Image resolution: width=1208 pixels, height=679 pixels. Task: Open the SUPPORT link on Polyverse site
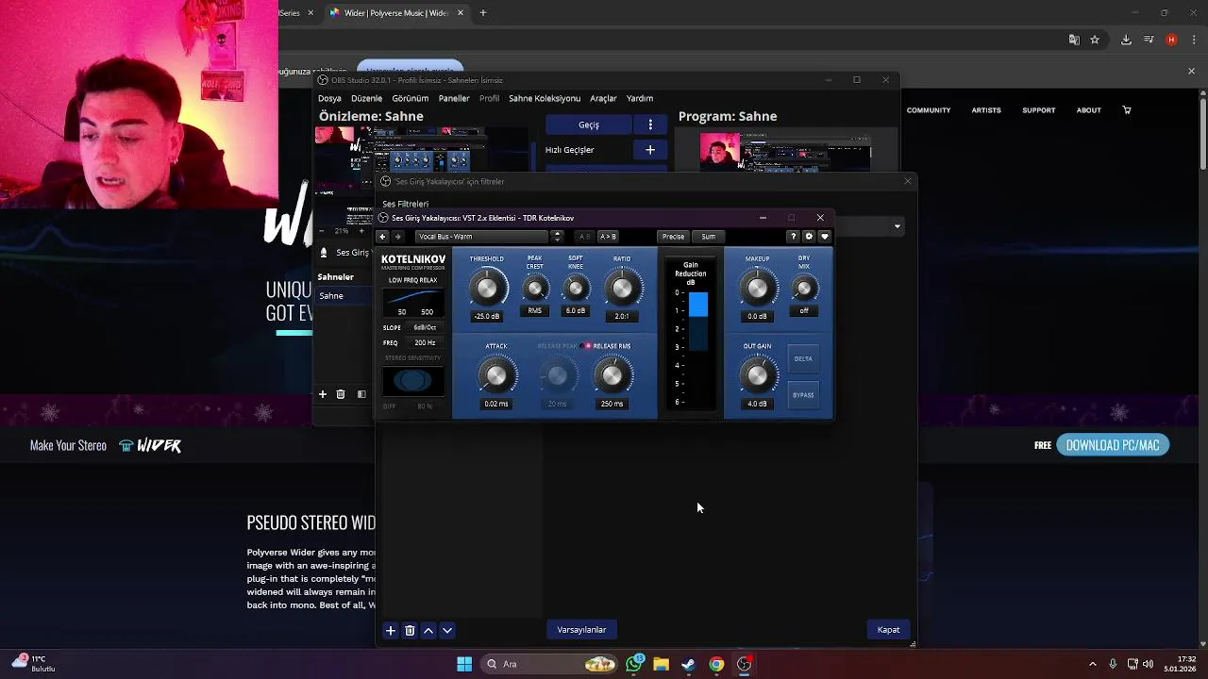click(x=1039, y=110)
